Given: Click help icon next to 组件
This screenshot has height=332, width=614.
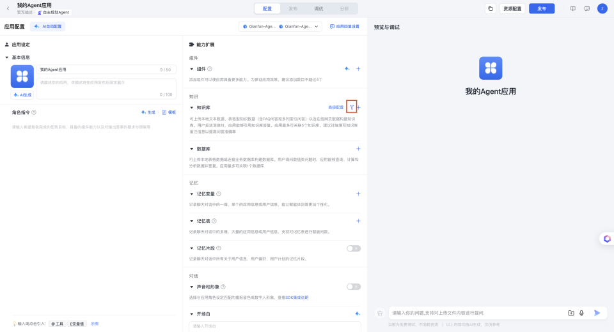Looking at the screenshot, I should 210,69.
